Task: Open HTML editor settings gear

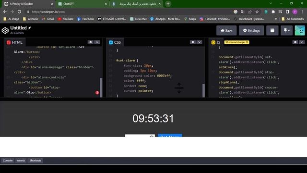Action: (x=91, y=42)
